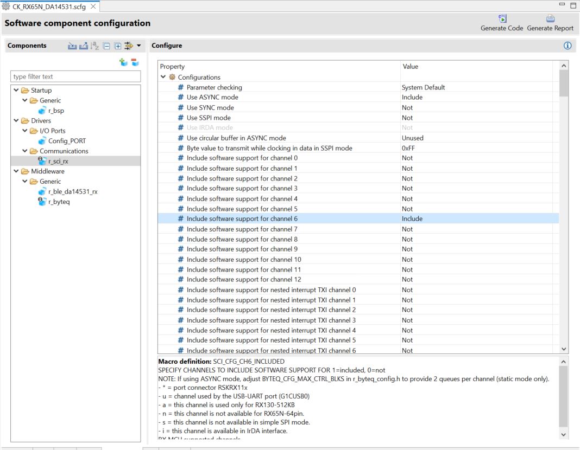
Task: Click the type filter text field
Action: point(75,76)
